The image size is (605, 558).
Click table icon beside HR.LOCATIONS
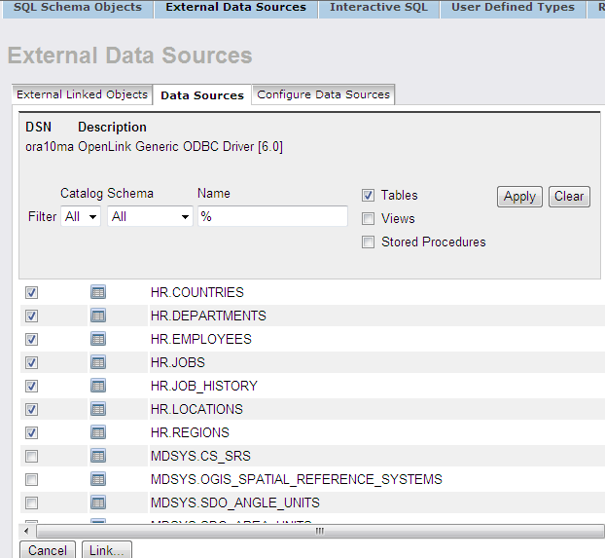pyautogui.click(x=97, y=409)
